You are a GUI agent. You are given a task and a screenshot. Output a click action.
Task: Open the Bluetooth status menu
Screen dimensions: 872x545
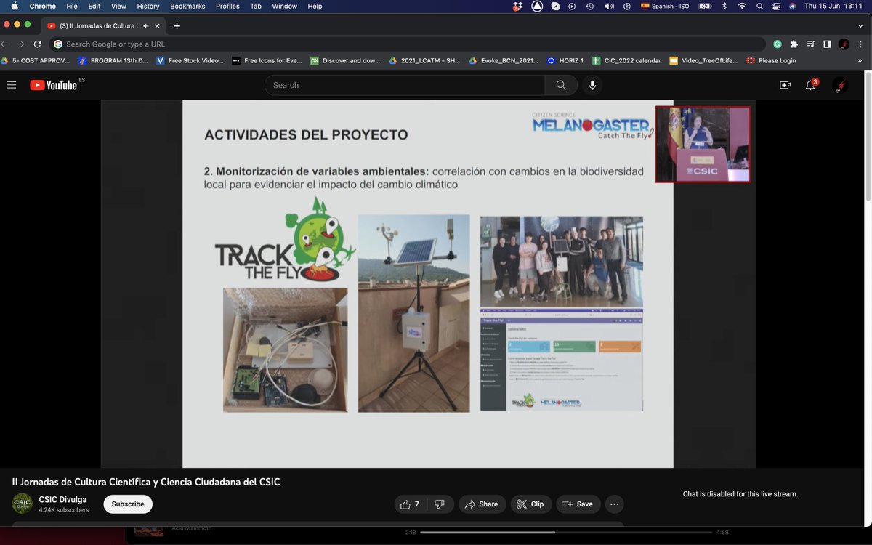(x=724, y=6)
